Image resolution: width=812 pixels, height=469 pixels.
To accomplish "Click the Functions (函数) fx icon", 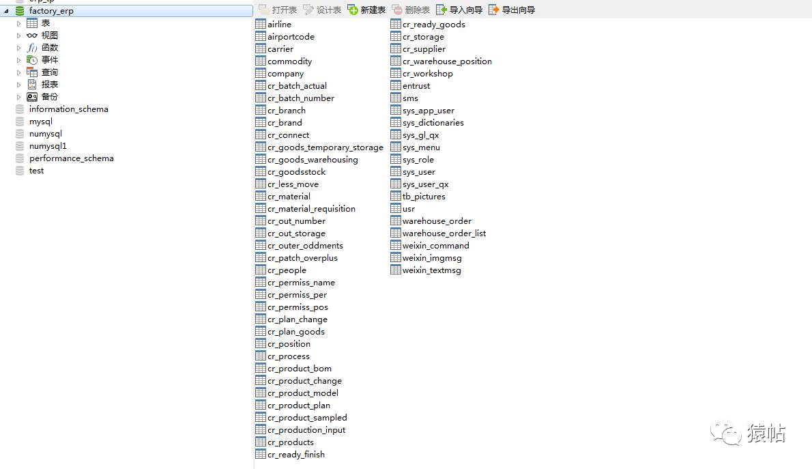I will coord(32,48).
